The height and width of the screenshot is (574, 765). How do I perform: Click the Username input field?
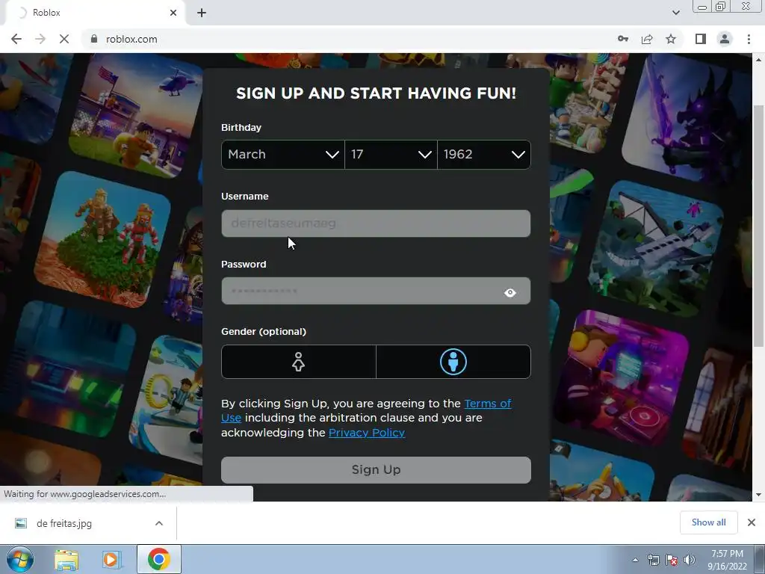(376, 223)
